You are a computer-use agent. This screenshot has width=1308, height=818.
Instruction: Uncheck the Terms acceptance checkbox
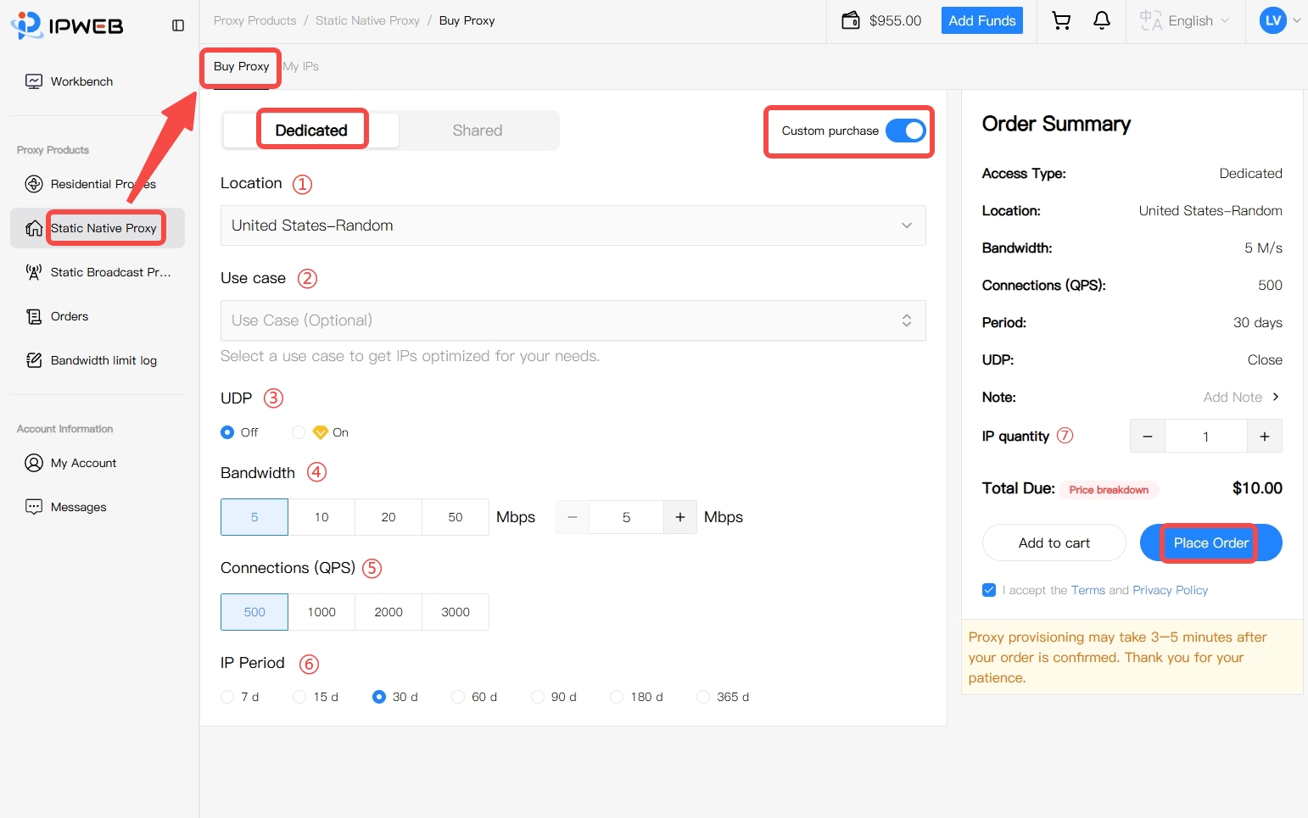point(989,590)
